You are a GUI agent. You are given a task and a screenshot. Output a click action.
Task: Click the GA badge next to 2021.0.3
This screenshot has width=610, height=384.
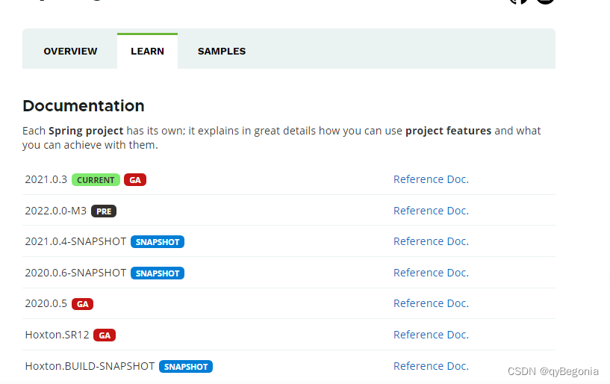coord(135,180)
